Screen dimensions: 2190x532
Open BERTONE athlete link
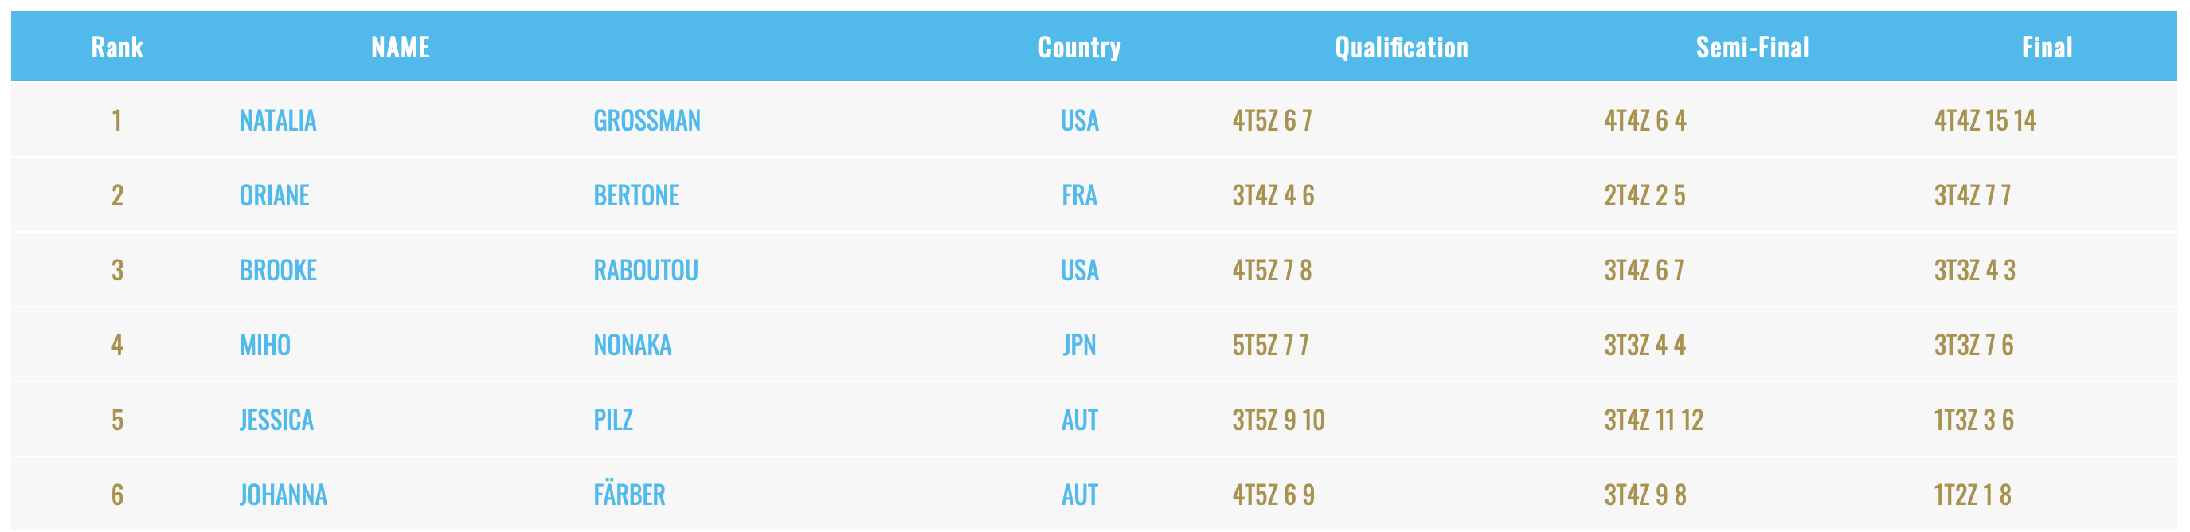point(636,195)
